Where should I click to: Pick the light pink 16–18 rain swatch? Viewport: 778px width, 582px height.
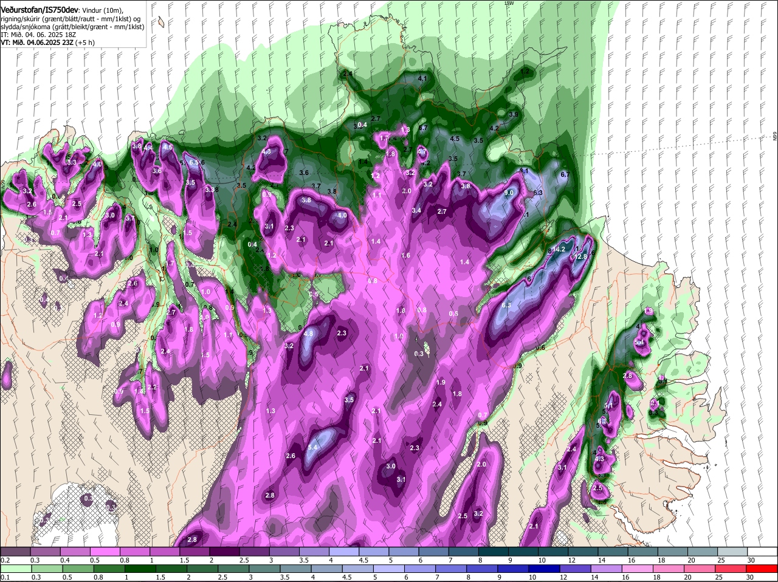(637, 569)
